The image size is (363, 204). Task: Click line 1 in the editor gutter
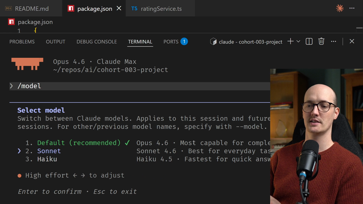[x=19, y=31]
